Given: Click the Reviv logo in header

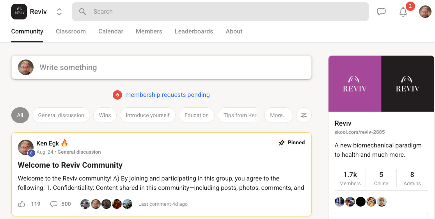Looking at the screenshot, I should click(x=19, y=12).
